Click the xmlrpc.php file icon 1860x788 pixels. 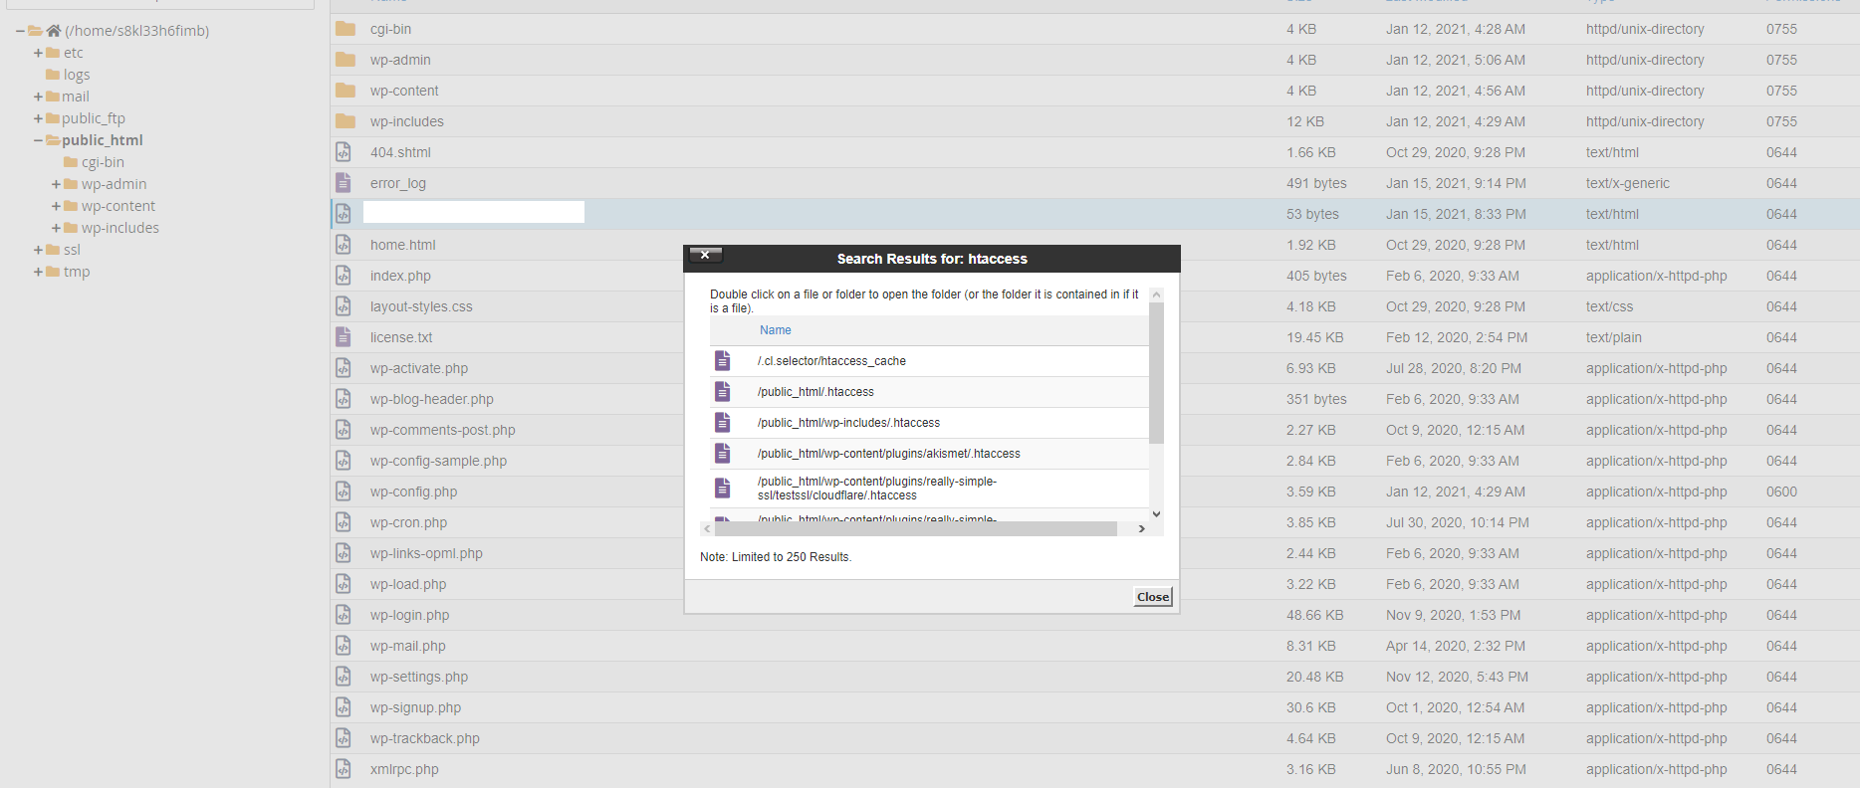[344, 769]
